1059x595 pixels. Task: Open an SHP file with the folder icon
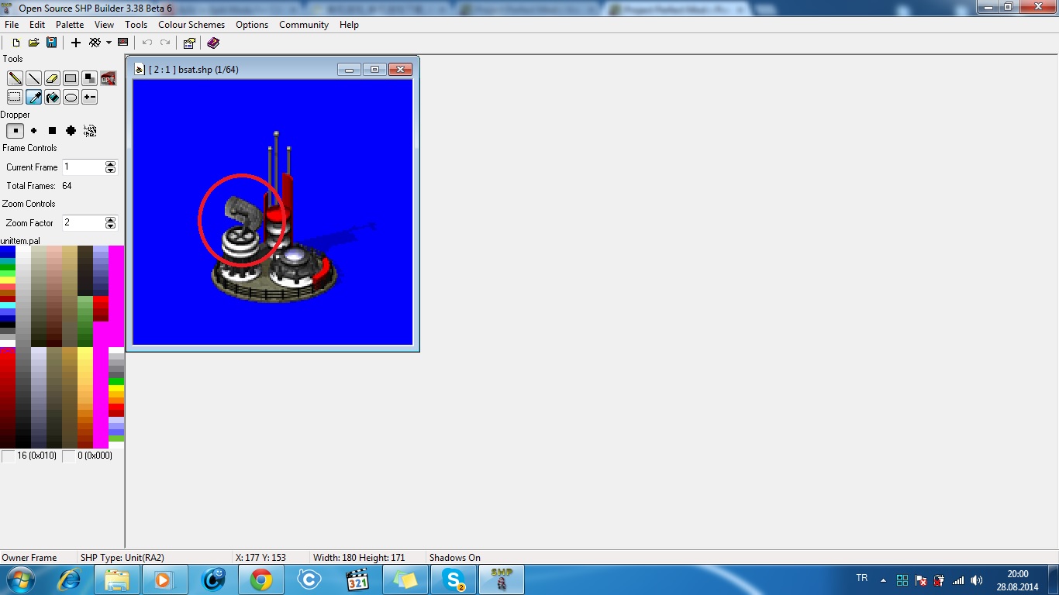pos(33,43)
